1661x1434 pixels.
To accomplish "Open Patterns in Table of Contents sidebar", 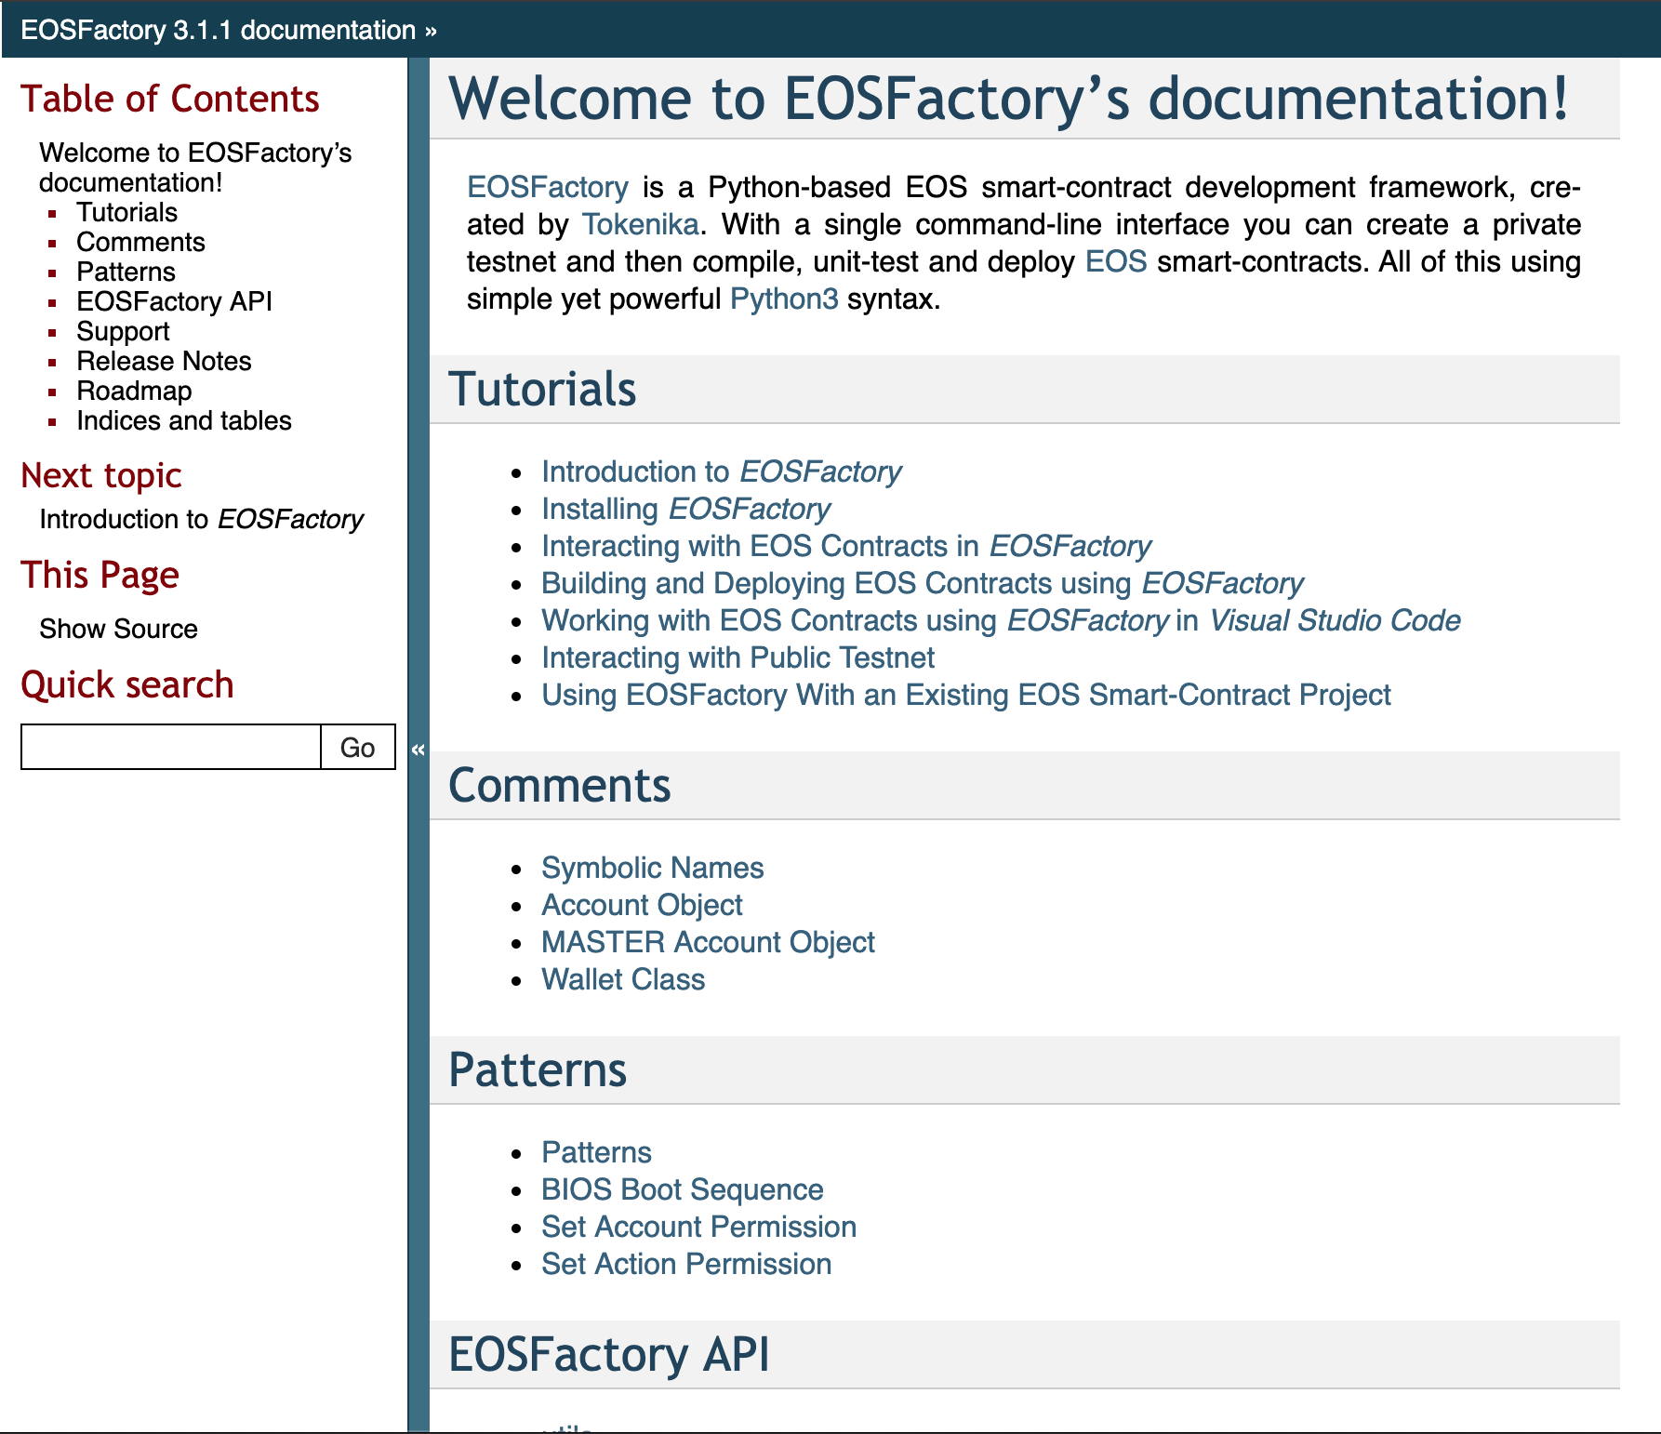I will (126, 272).
